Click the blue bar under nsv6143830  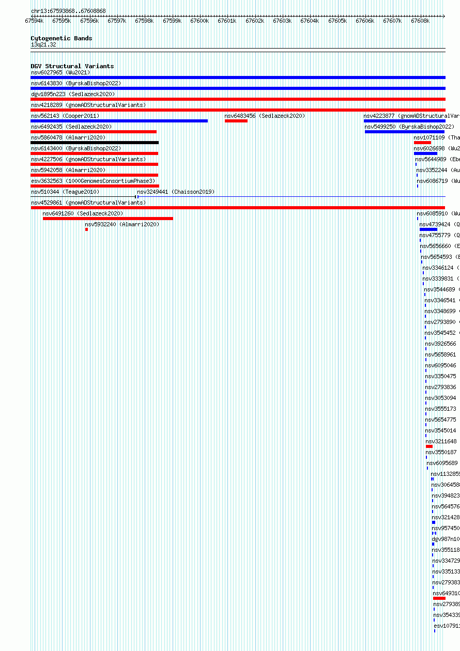point(238,88)
